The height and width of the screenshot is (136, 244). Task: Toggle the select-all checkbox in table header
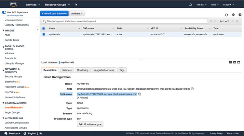[x=44, y=28]
